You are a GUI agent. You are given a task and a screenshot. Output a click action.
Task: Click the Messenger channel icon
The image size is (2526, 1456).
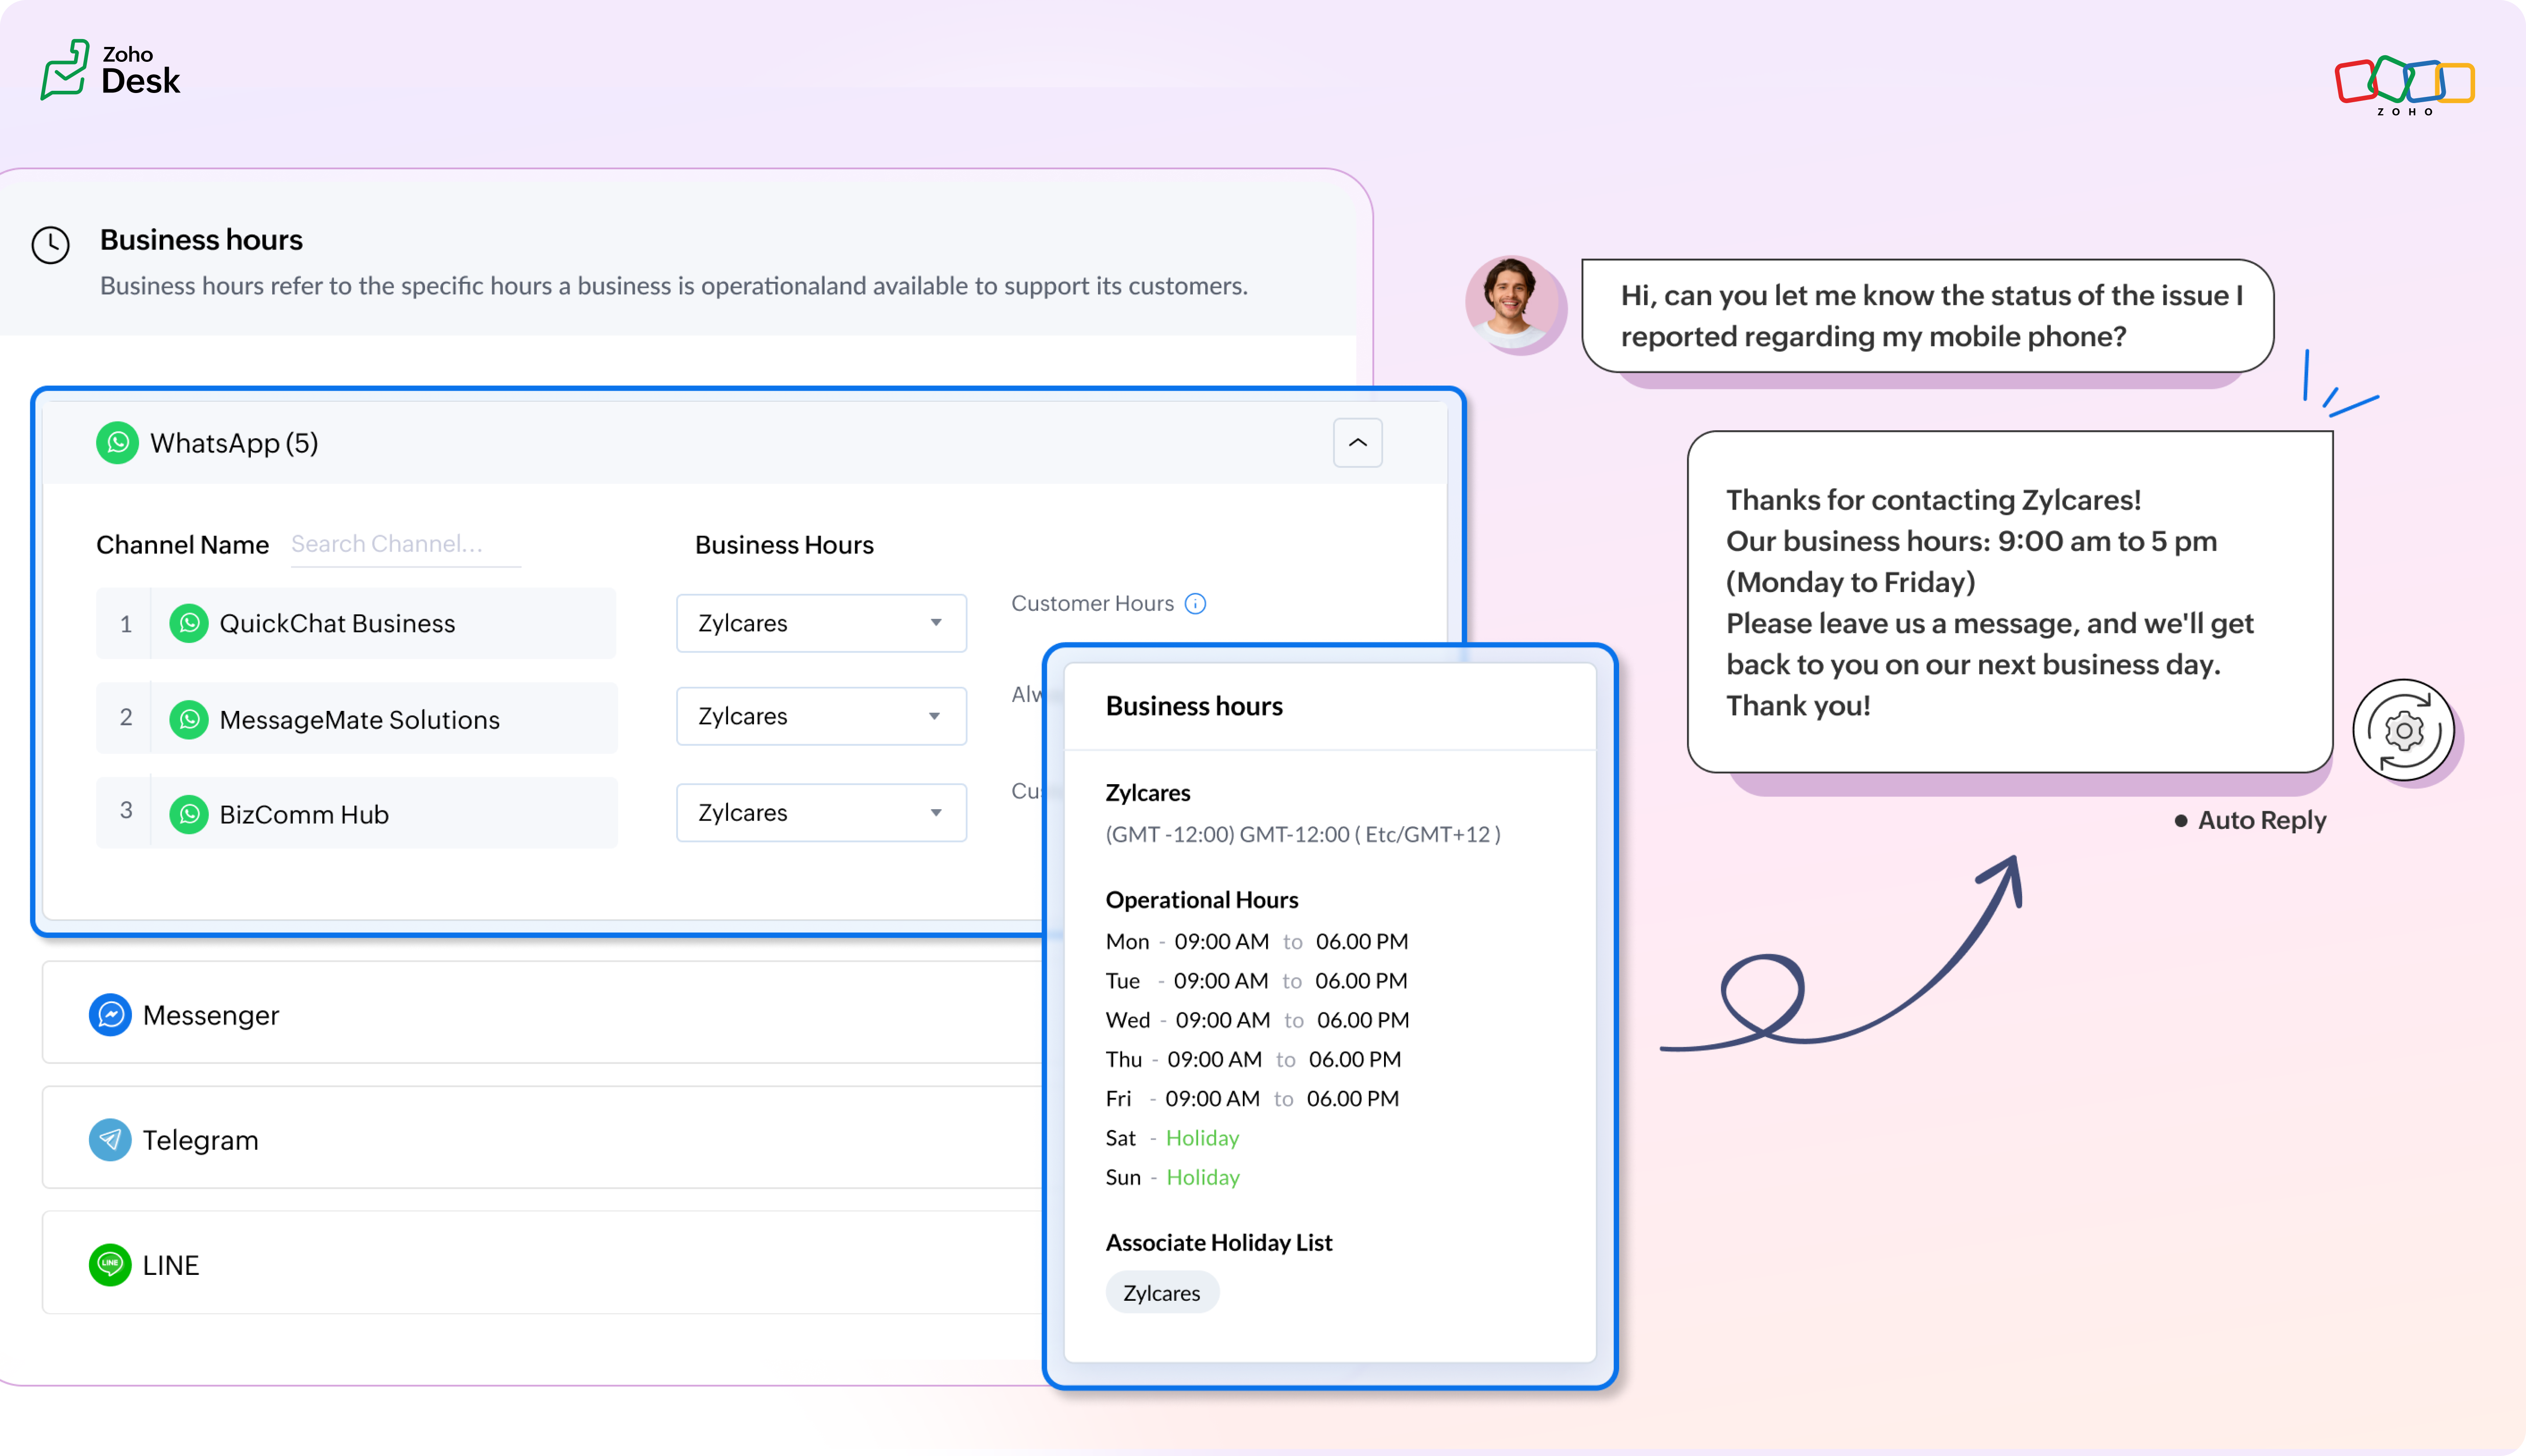[x=110, y=1015]
